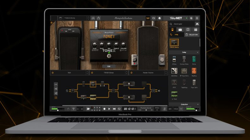Screen dimensions: 250x140
Task: Click the globe icon beside ToneNET
Action: pyautogui.click(x=191, y=18)
